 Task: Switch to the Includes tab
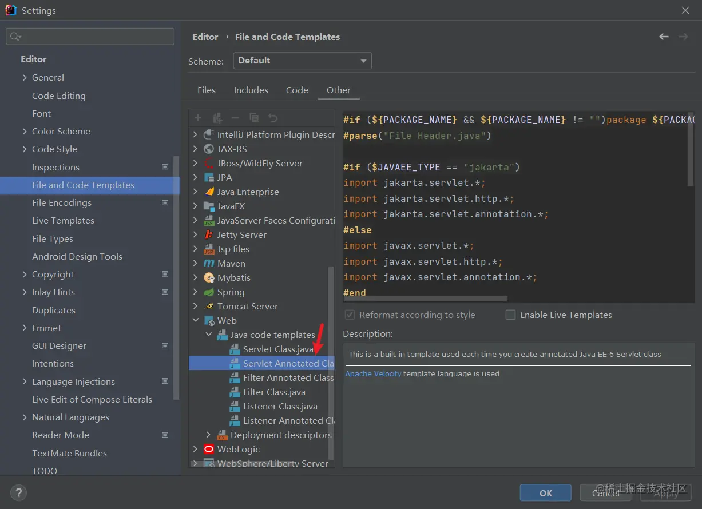pos(251,90)
